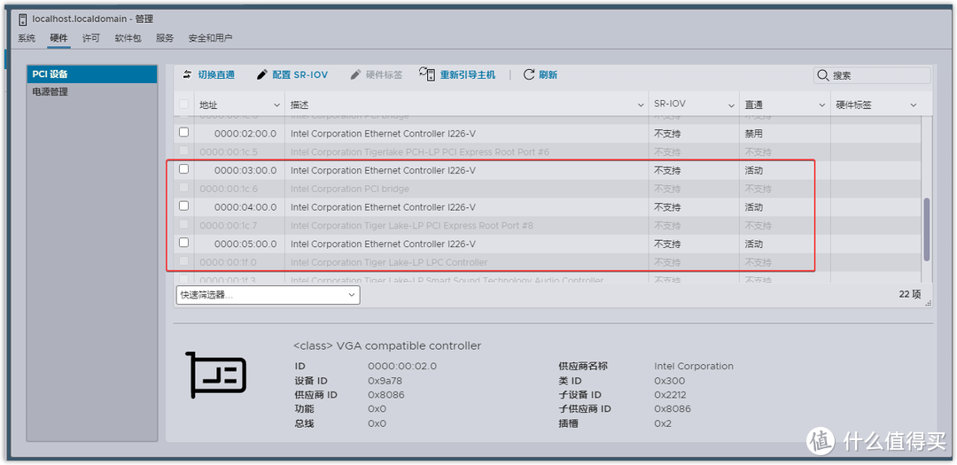Image resolution: width=957 pixels, height=465 pixels.
Task: Click the reboot host icon
Action: 426,74
